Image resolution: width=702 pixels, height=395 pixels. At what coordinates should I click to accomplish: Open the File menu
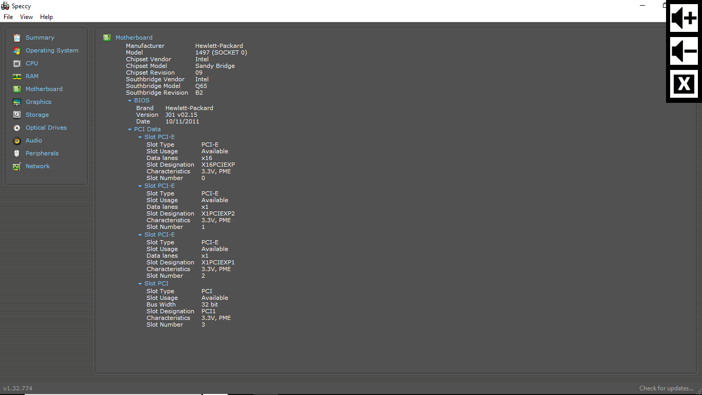tap(8, 17)
